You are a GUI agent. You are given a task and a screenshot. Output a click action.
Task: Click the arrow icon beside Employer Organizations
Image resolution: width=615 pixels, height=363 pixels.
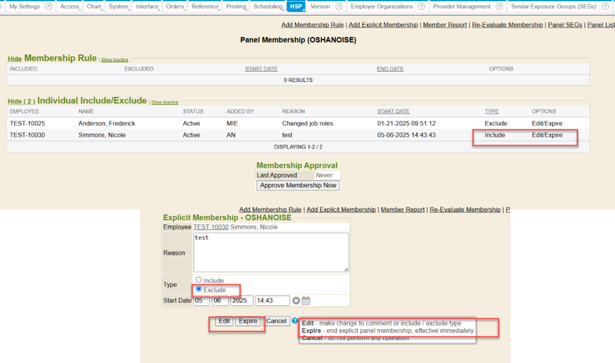pyautogui.click(x=421, y=7)
